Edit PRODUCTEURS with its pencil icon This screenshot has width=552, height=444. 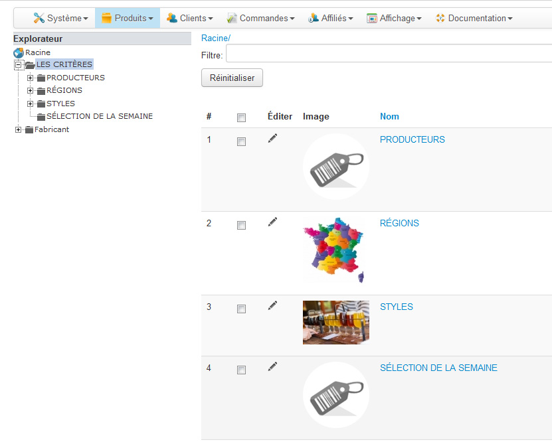click(x=272, y=138)
